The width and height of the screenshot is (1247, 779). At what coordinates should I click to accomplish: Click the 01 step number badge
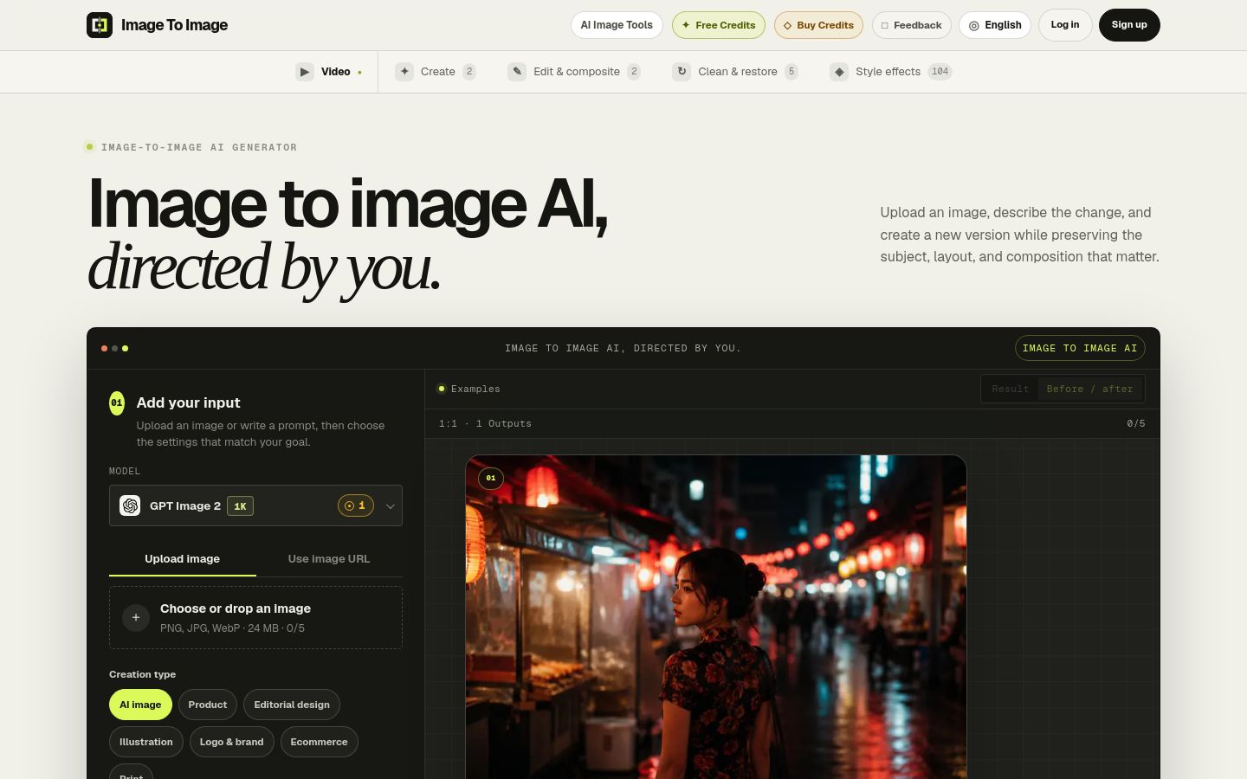(x=117, y=402)
